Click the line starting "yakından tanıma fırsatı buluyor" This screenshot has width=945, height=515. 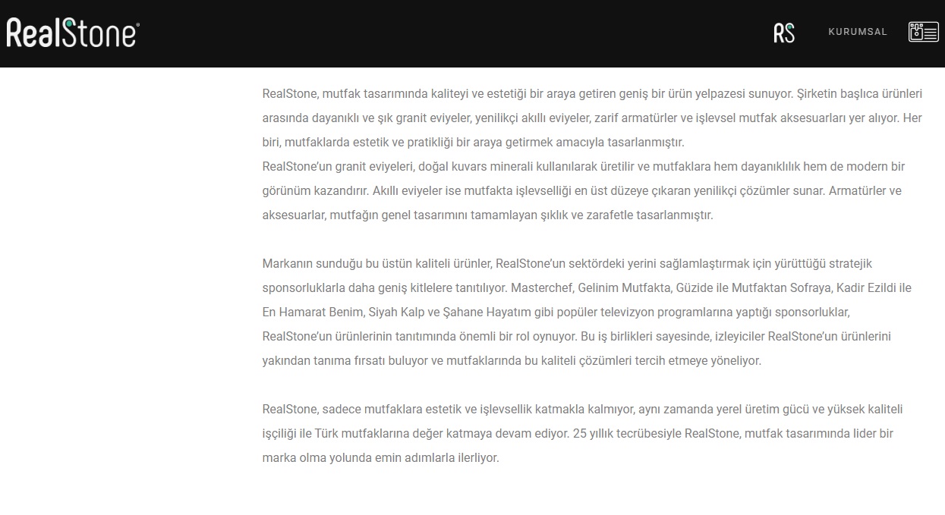pyautogui.click(x=511, y=361)
